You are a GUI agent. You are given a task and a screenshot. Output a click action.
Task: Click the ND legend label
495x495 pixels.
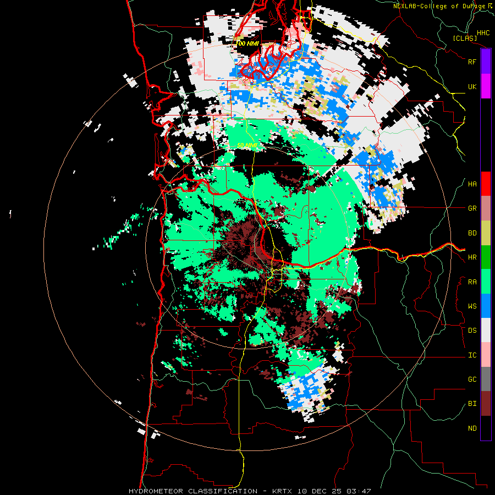point(472,428)
